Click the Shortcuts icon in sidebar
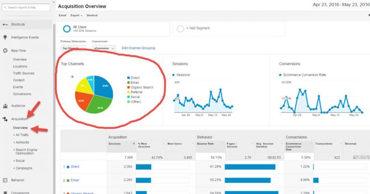 click(x=5, y=24)
